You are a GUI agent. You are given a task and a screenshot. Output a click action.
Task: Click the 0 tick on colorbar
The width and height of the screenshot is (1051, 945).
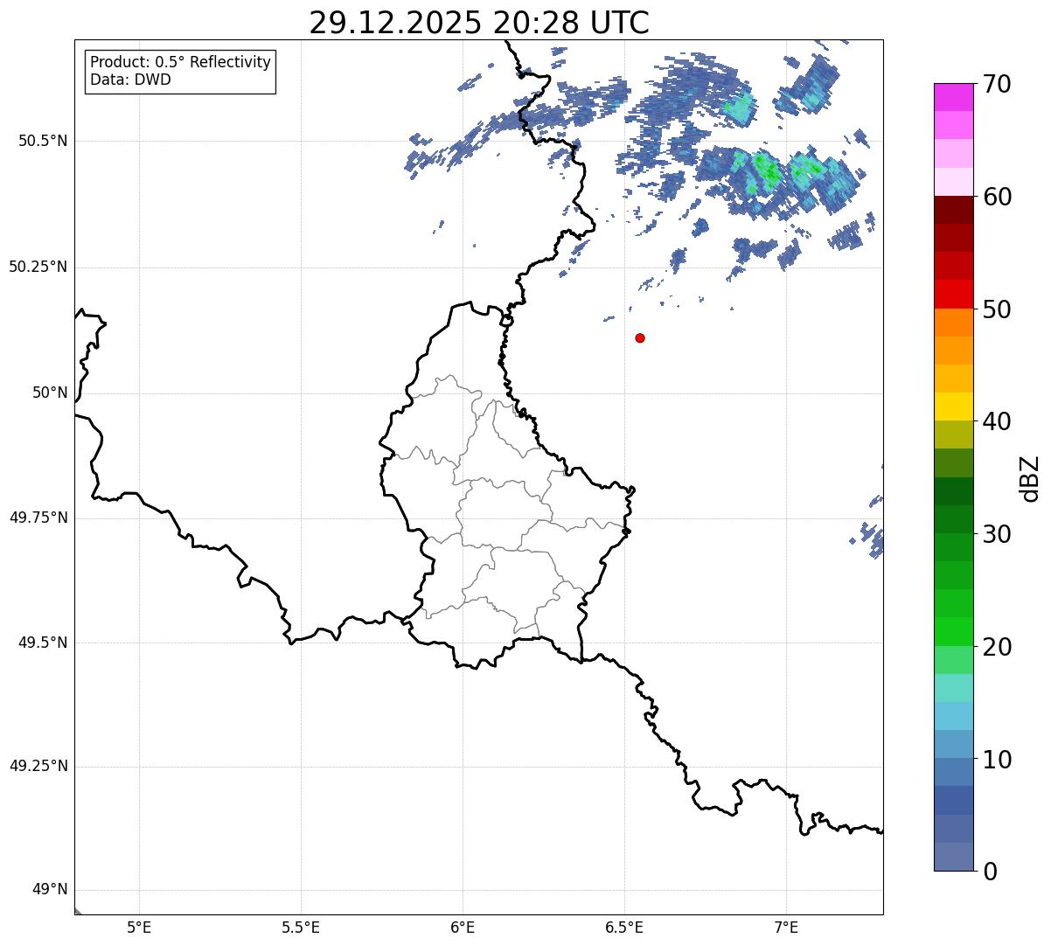pos(989,872)
